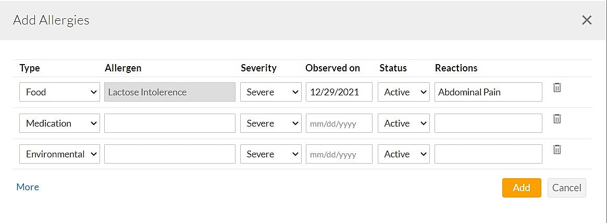The height and width of the screenshot is (223, 607).
Task: Click the Lactose Intolerence allergen field
Action: click(170, 92)
